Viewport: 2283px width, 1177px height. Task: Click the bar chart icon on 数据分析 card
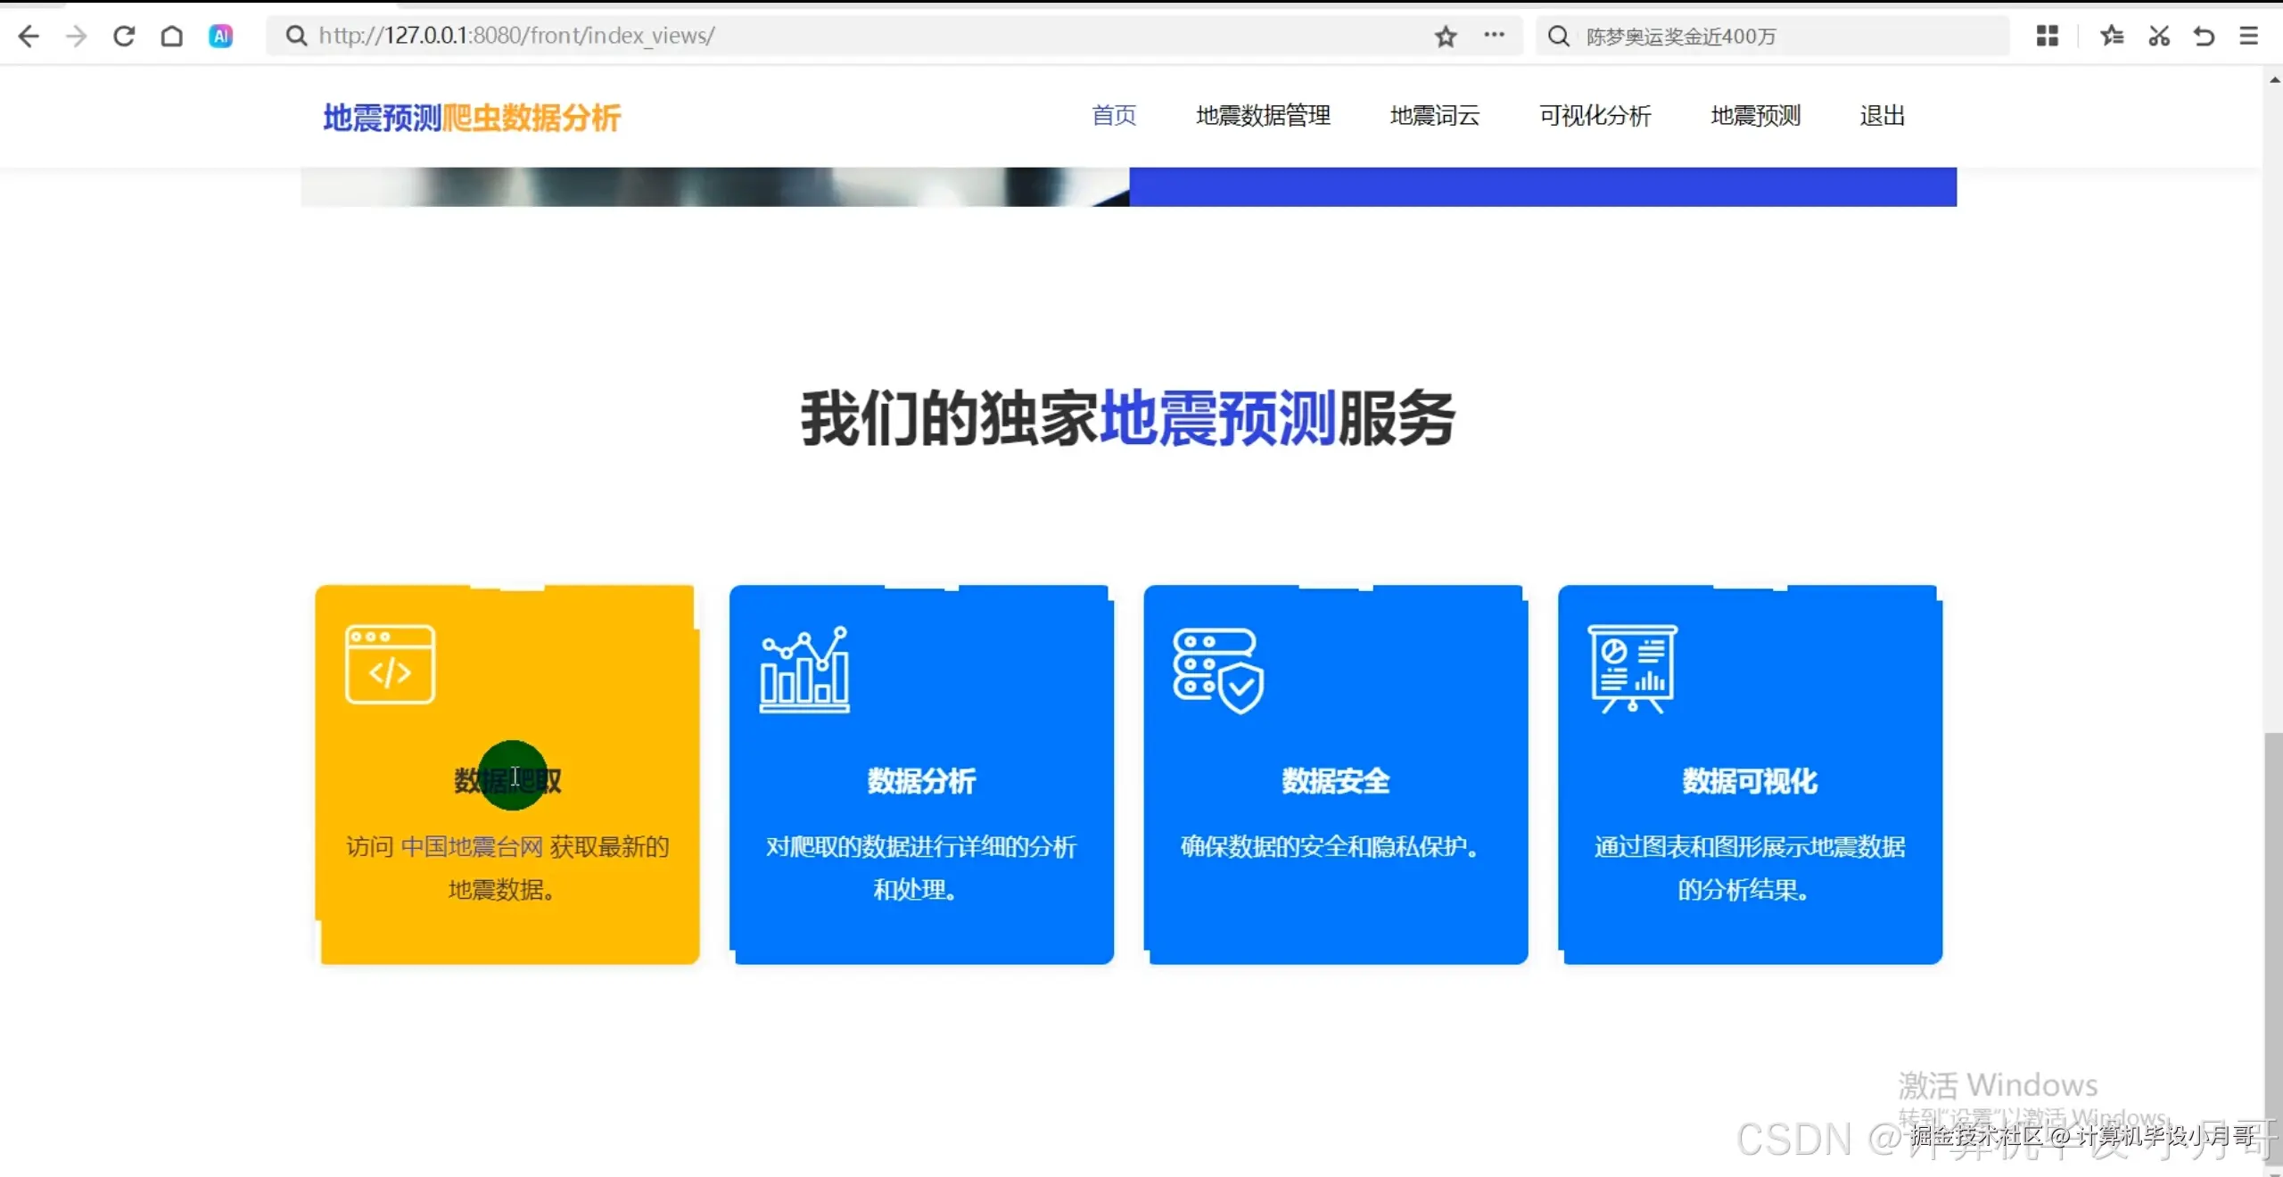pos(804,670)
